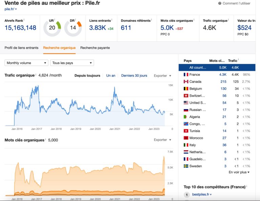Open France keyword count 4.3K
This screenshot has width=260, height=201.
223,74
